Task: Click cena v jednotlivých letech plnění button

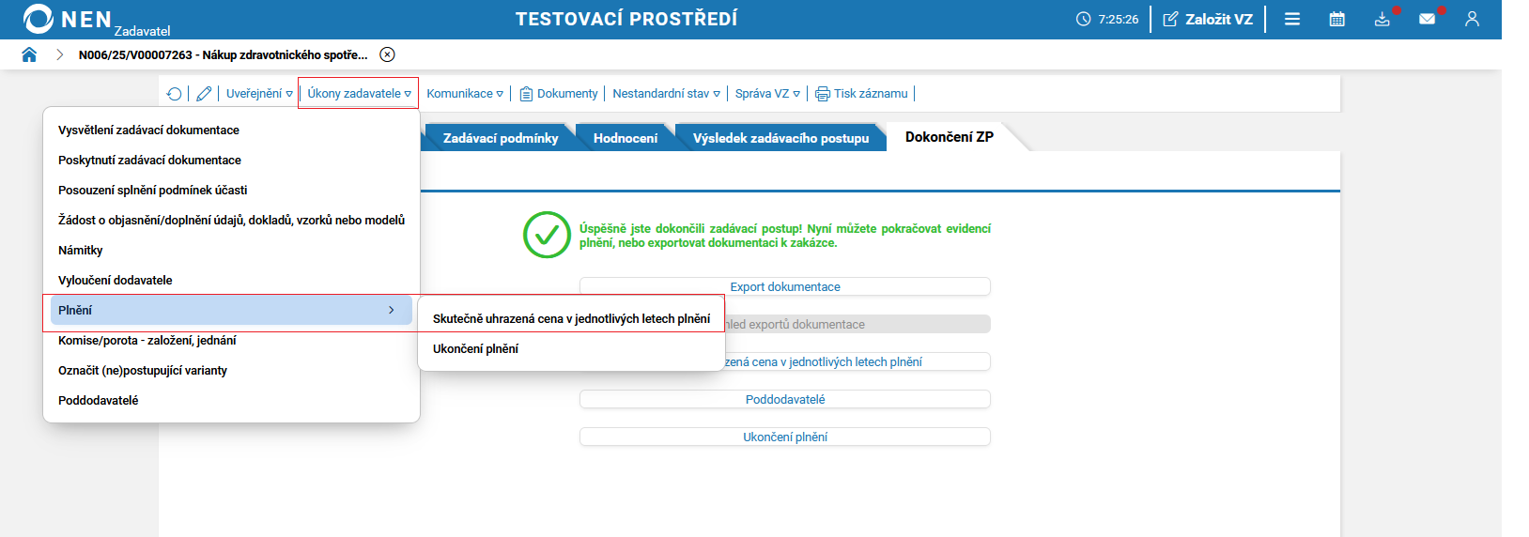Action: tap(857, 361)
